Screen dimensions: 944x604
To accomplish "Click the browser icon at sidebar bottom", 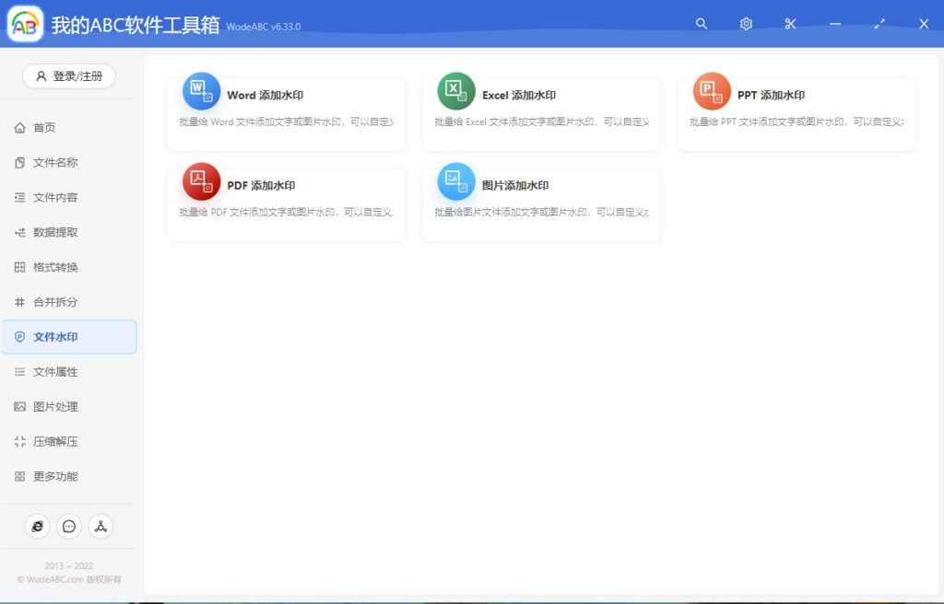I will click(x=37, y=526).
